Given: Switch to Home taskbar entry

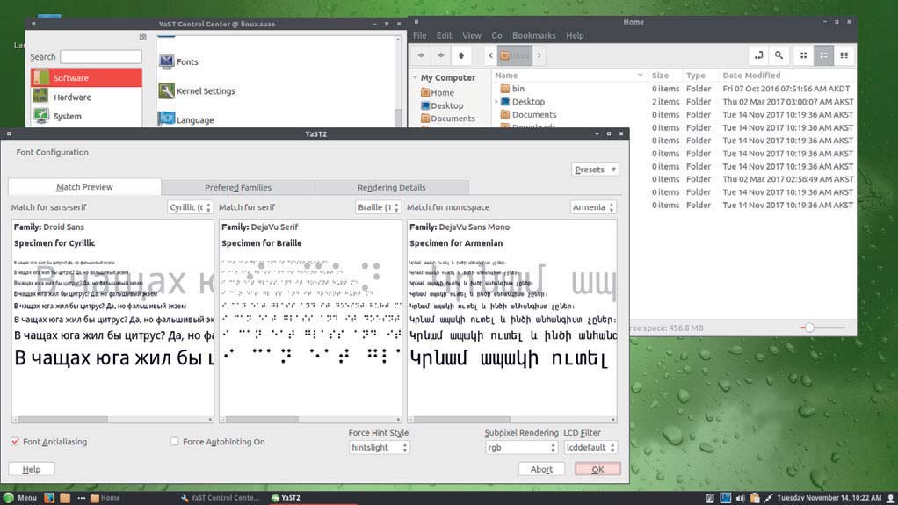Looking at the screenshot, I should pos(105,498).
